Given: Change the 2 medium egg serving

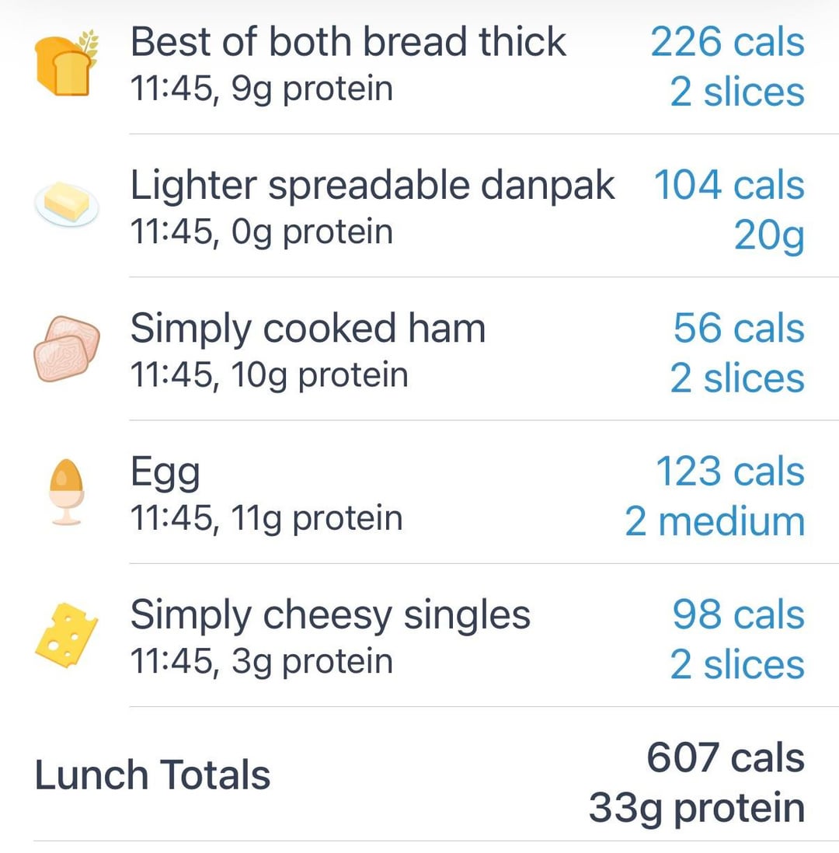Looking at the screenshot, I should tap(715, 522).
